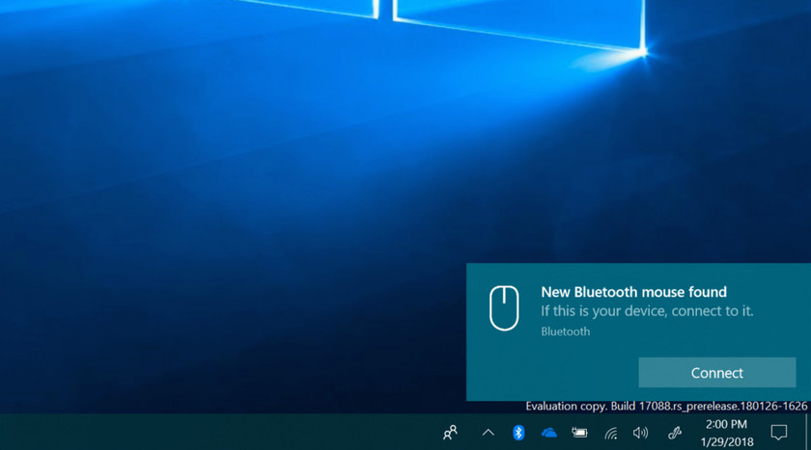Expand the hidden tray icons chevron
811x450 pixels.
click(488, 433)
